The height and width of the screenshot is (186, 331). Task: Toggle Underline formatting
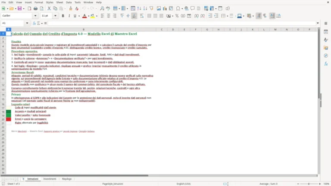(75, 16)
